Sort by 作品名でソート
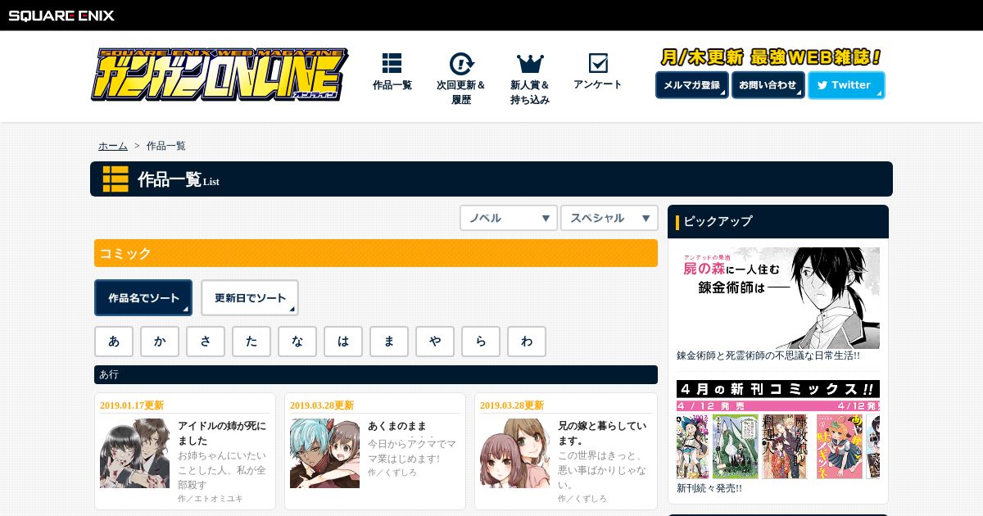 143,298
